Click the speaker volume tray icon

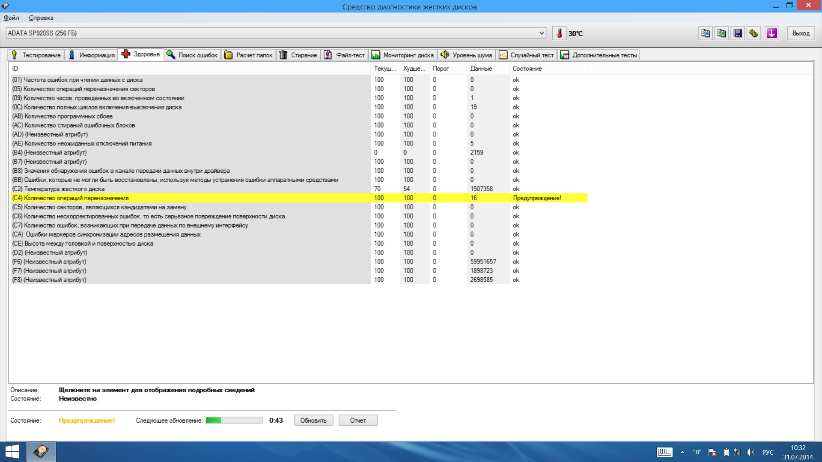[750, 452]
